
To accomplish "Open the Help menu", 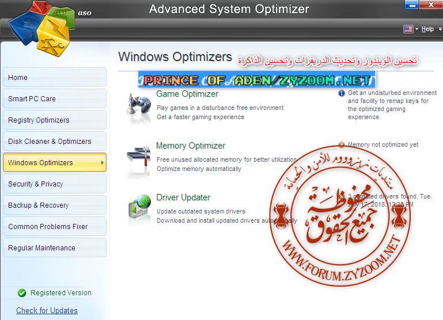I will point(427,29).
